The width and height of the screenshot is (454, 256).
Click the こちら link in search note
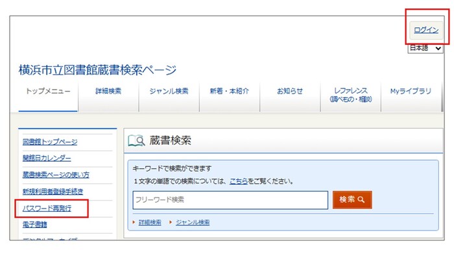(238, 181)
